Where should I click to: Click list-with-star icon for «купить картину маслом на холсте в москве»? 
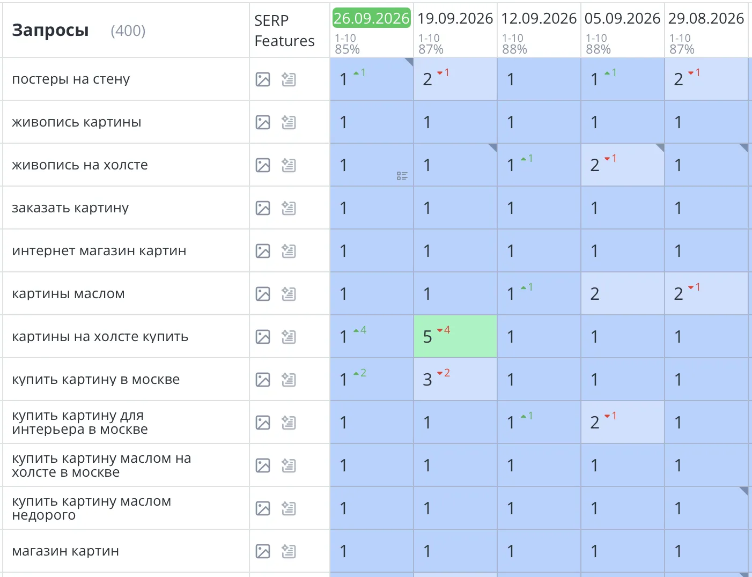coord(289,465)
